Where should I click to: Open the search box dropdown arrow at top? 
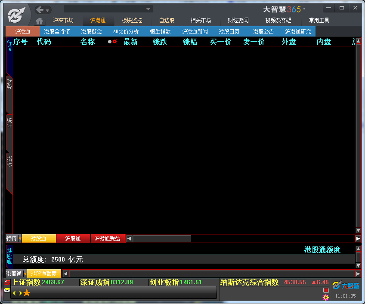(x=148, y=9)
